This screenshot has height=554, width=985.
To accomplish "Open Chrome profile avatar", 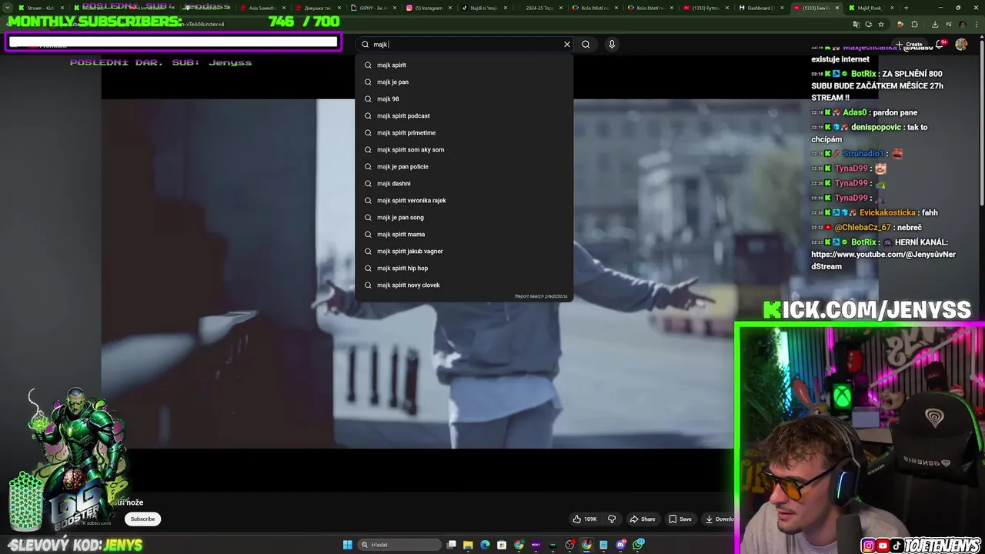I will pyautogui.click(x=963, y=24).
